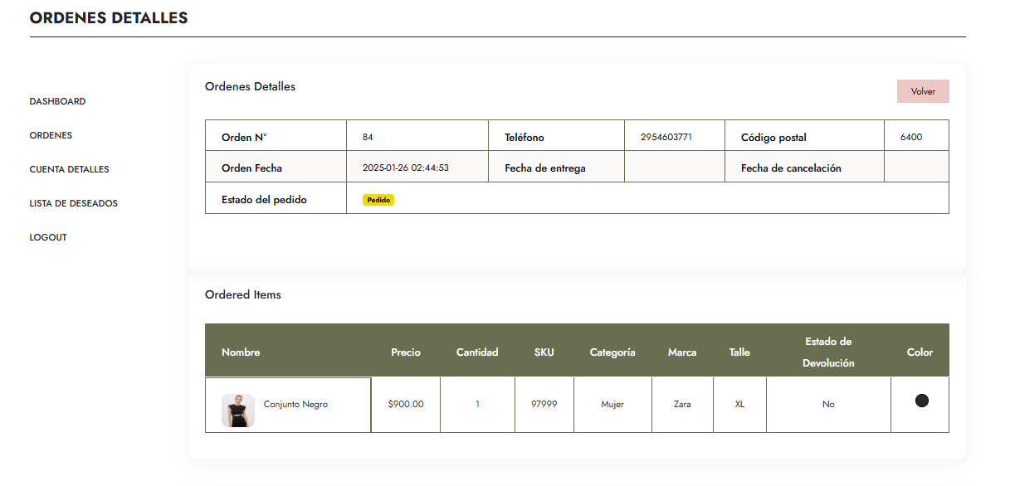The image size is (1010, 486).
Task: Open Lista de Deseados link
Action: click(x=73, y=203)
